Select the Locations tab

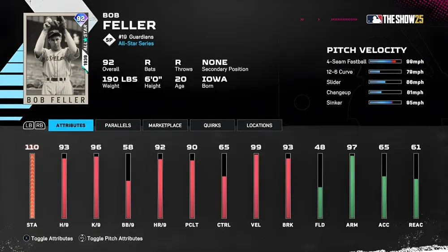tap(259, 125)
